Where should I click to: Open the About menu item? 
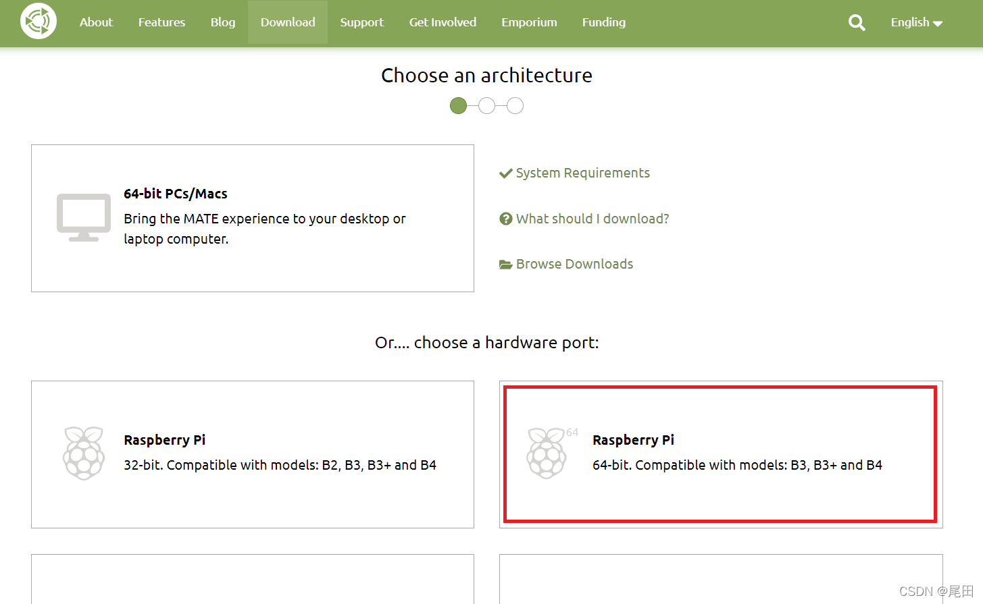tap(96, 22)
